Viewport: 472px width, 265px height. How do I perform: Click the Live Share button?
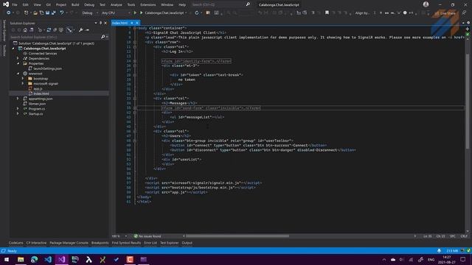click(x=445, y=13)
